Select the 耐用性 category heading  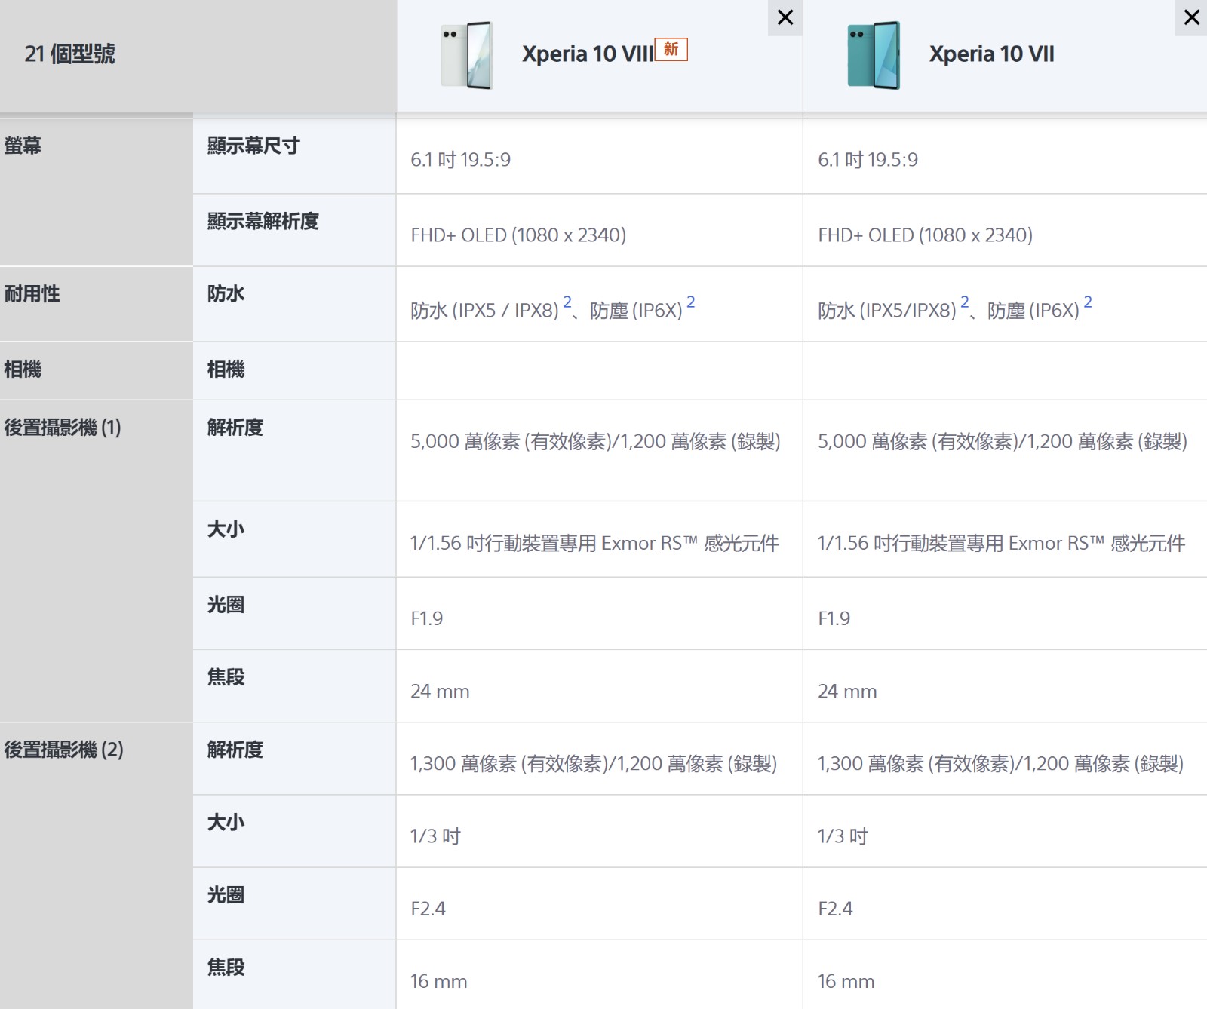pos(32,294)
